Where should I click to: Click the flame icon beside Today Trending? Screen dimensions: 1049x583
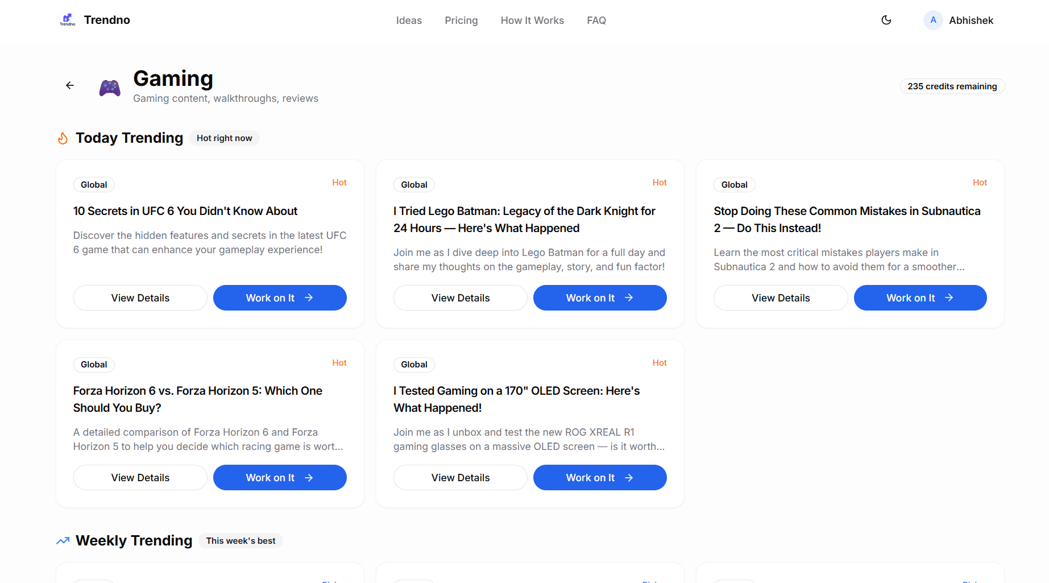63,138
